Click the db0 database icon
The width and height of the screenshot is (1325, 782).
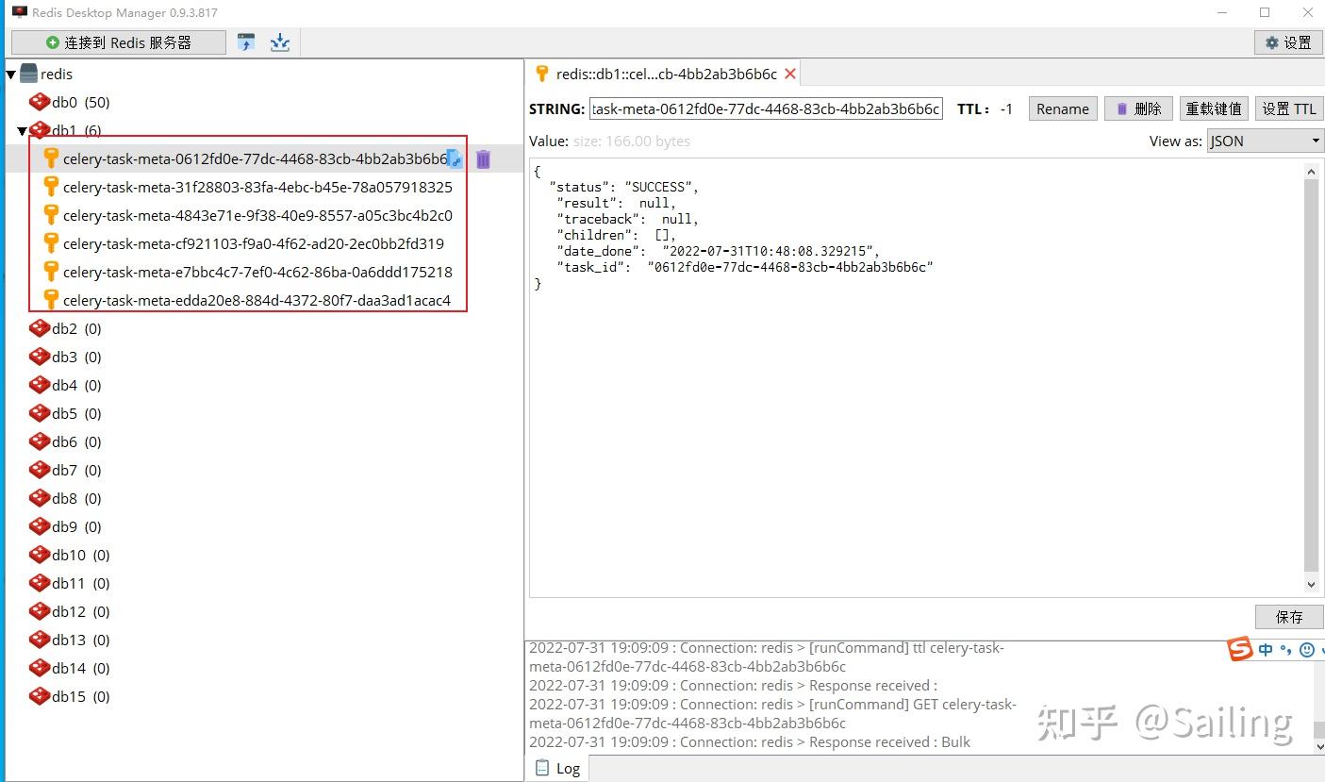coord(40,102)
